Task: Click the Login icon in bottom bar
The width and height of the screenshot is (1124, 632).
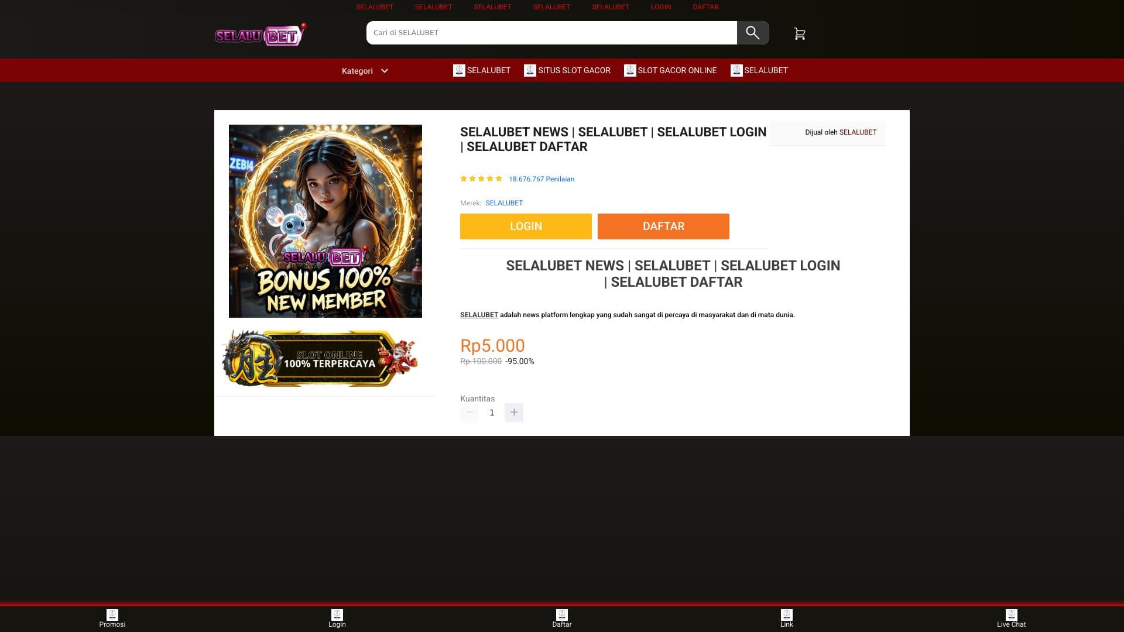Action: point(337,615)
